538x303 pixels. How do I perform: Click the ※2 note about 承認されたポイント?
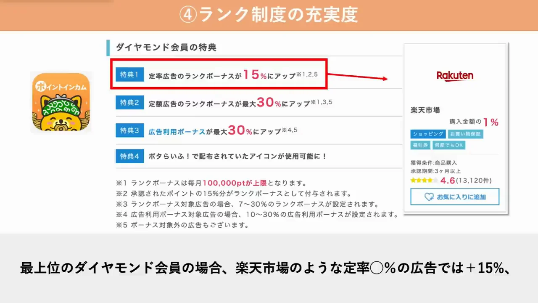[x=234, y=194]
